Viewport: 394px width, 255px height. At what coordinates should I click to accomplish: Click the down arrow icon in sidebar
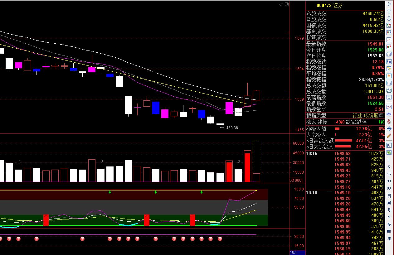[389, 18]
